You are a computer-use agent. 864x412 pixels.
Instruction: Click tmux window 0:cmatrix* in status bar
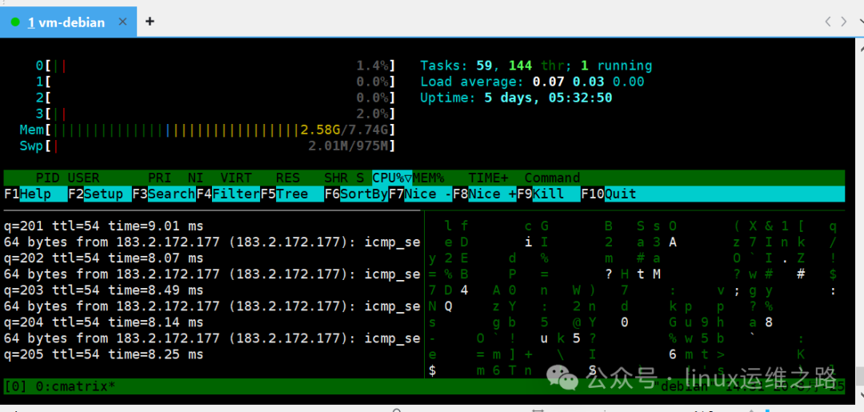75,386
